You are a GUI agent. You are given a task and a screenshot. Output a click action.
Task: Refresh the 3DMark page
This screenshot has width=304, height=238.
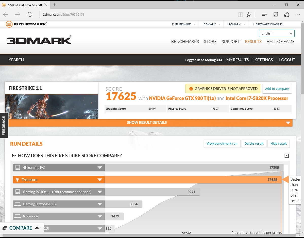pyautogui.click(x=30, y=14)
